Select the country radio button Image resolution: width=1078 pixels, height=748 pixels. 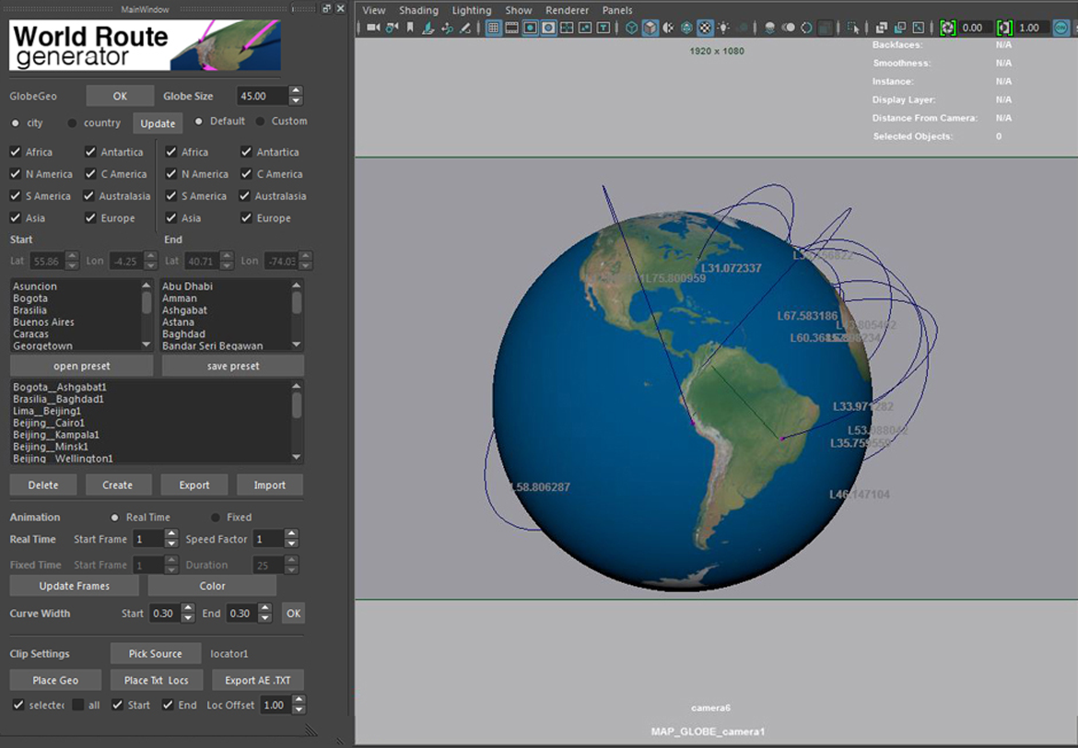pos(73,123)
